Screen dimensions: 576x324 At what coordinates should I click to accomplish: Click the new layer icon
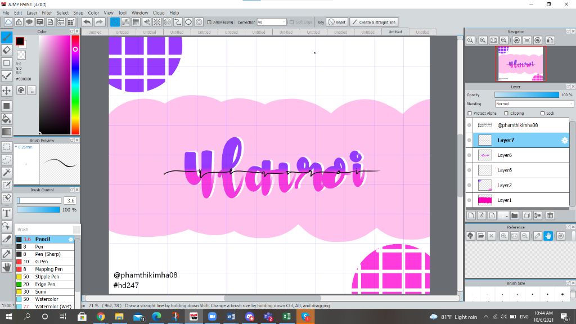[471, 215]
